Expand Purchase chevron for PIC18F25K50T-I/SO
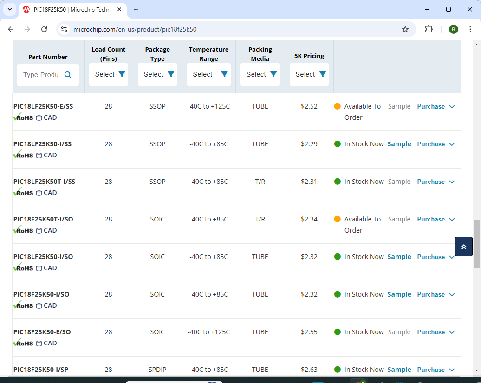 click(452, 220)
